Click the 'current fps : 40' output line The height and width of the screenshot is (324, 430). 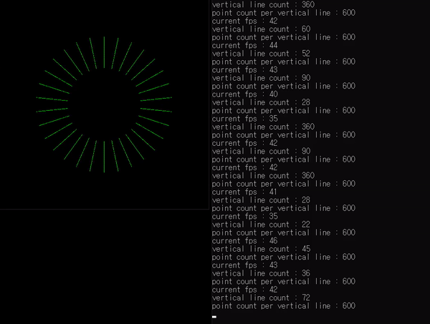(245, 94)
